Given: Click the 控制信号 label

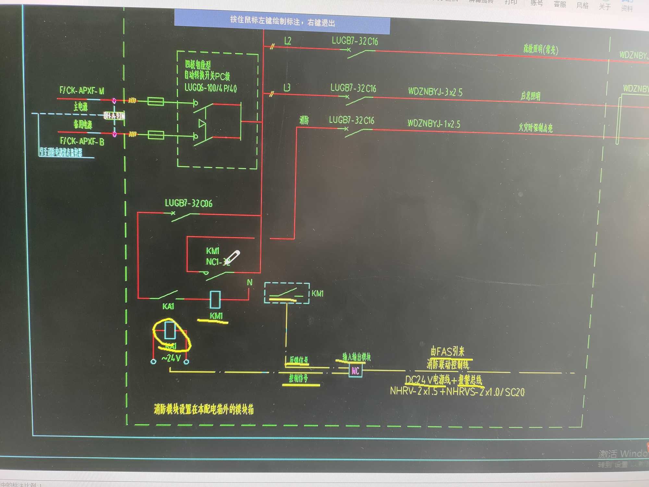Looking at the screenshot, I should [299, 378].
